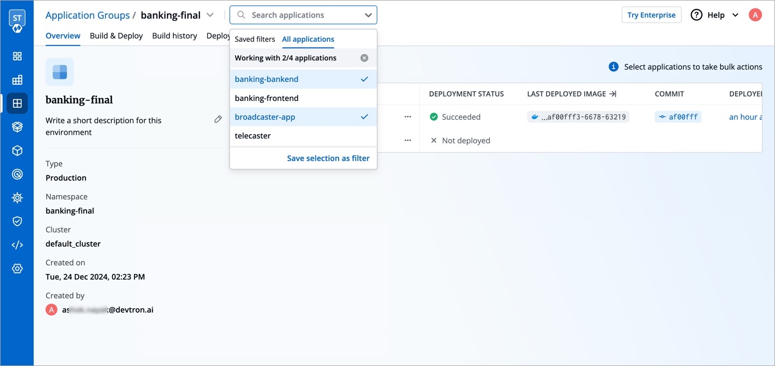This screenshot has width=775, height=366.
Task: Click the pencil icon to edit description
Action: coord(218,120)
